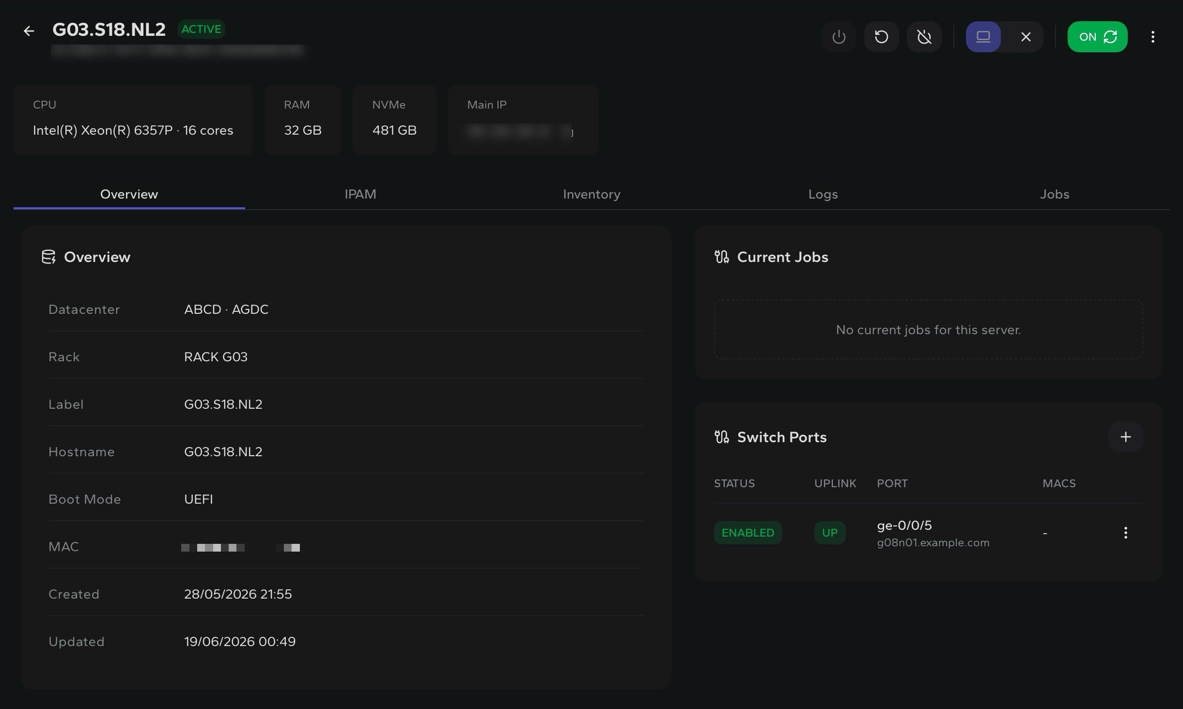
Task: Click the Overview section database icon
Action: tap(48, 257)
